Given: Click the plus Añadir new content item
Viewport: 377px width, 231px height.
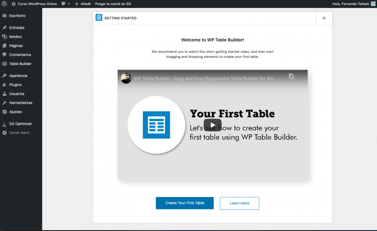Looking at the screenshot, I should (x=83, y=4).
